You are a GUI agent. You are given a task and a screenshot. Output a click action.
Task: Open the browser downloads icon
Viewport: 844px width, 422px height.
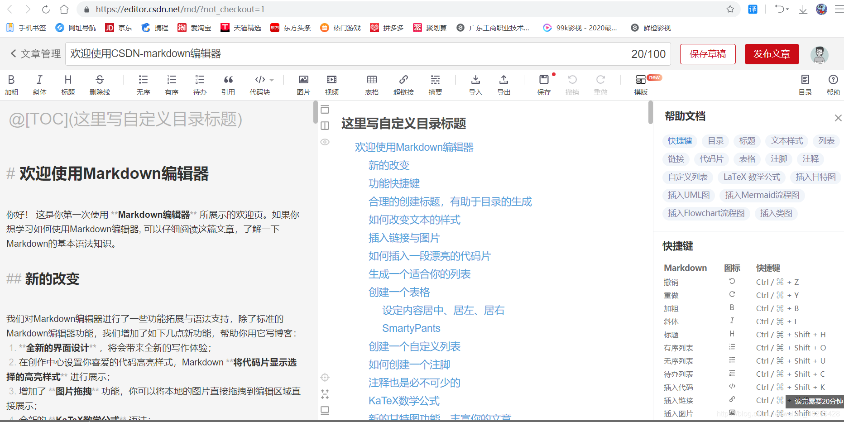click(x=803, y=9)
